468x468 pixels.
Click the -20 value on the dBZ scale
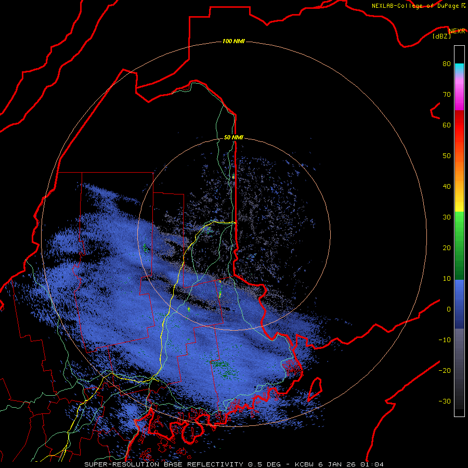445,371
